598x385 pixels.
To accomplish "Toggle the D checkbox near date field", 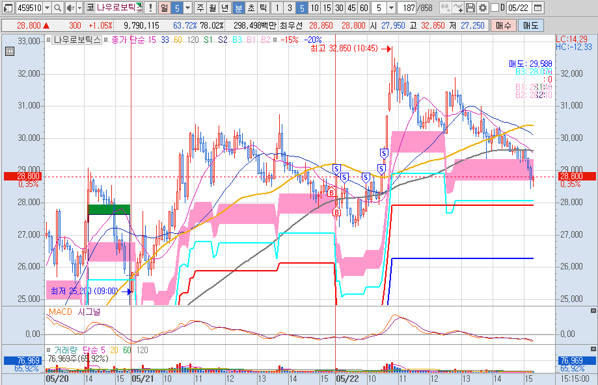I will click(x=495, y=8).
